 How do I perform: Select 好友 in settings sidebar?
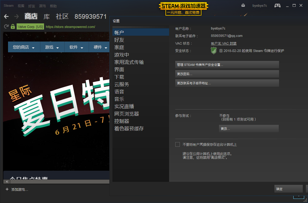tap(141, 40)
